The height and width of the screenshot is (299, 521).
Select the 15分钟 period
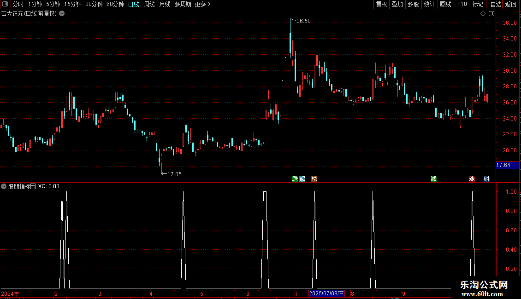click(x=72, y=4)
